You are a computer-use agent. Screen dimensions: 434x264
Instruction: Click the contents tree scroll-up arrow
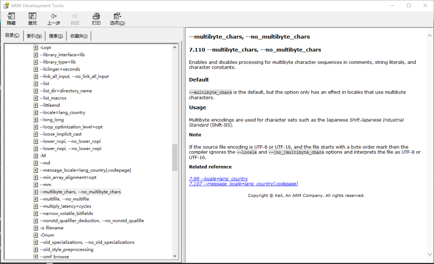point(175,47)
